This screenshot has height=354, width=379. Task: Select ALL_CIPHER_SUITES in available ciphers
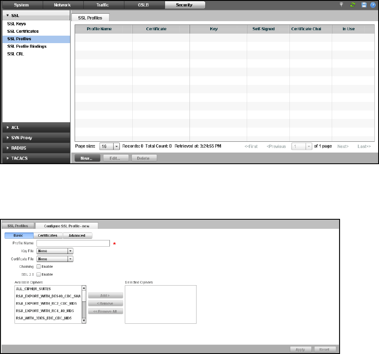[x=48, y=289]
